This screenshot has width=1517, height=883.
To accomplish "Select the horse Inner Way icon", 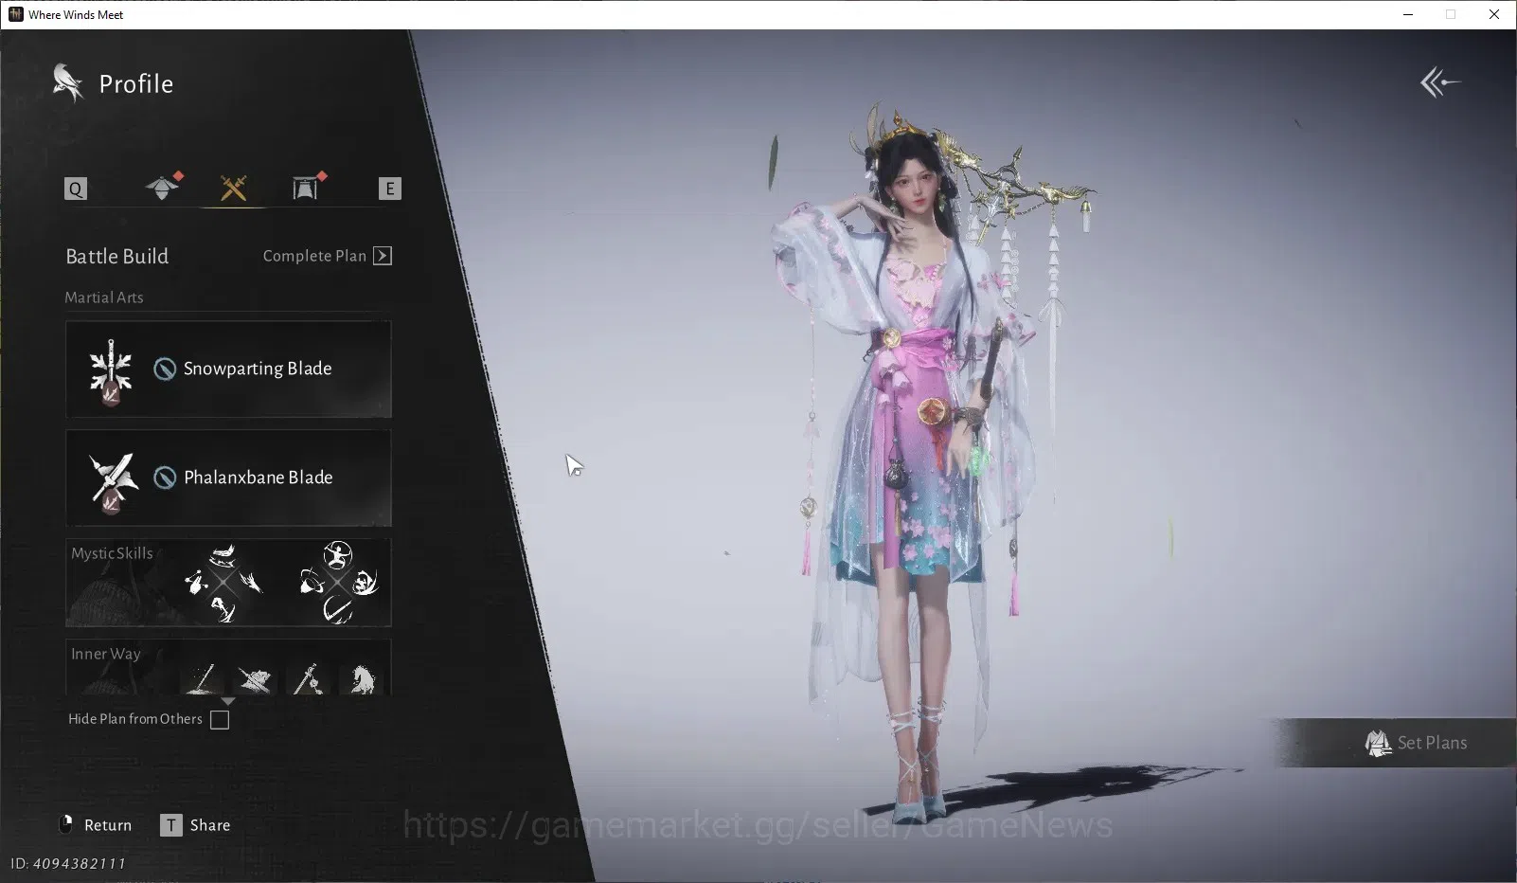I will click(361, 678).
